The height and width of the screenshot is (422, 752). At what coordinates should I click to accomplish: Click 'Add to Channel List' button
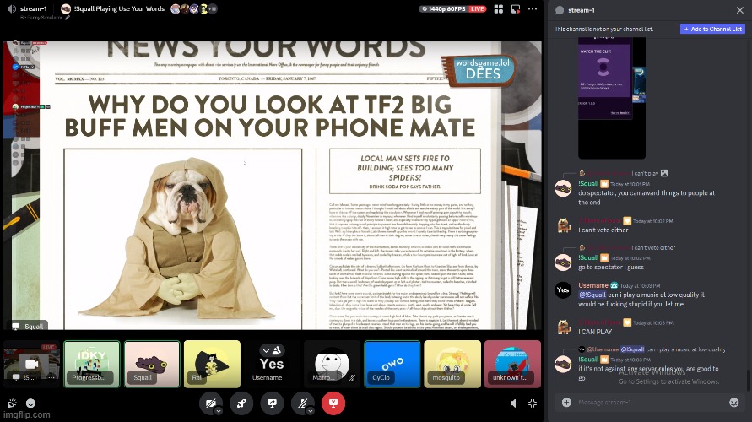712,30
